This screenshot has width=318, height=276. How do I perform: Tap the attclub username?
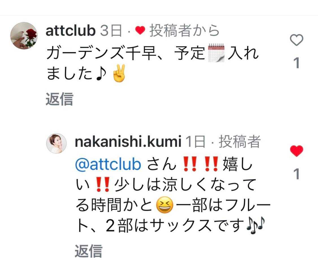(71, 31)
